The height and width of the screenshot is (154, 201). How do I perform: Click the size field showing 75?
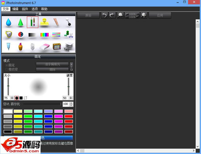(7, 98)
